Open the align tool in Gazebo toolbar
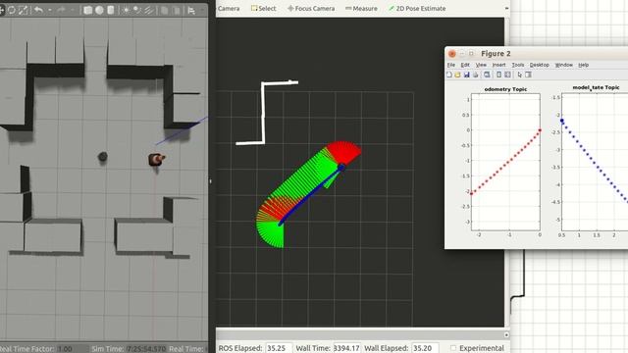 pyautogui.click(x=191, y=11)
